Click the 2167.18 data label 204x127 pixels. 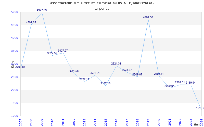point(105,84)
